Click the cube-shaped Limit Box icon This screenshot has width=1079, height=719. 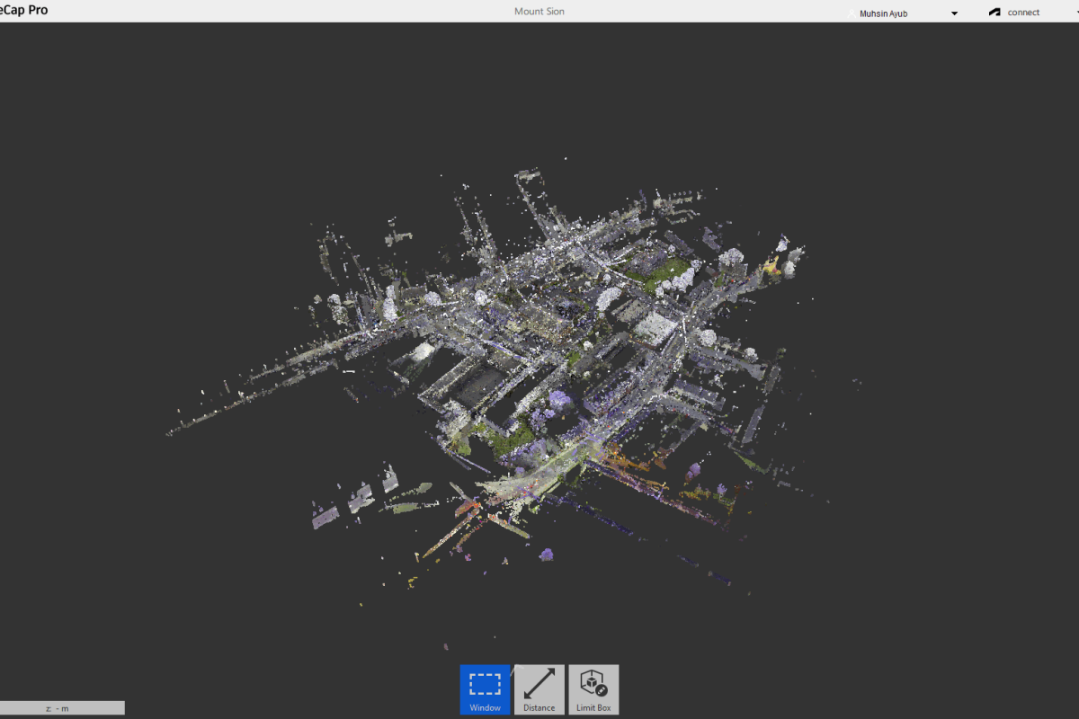pyautogui.click(x=593, y=681)
